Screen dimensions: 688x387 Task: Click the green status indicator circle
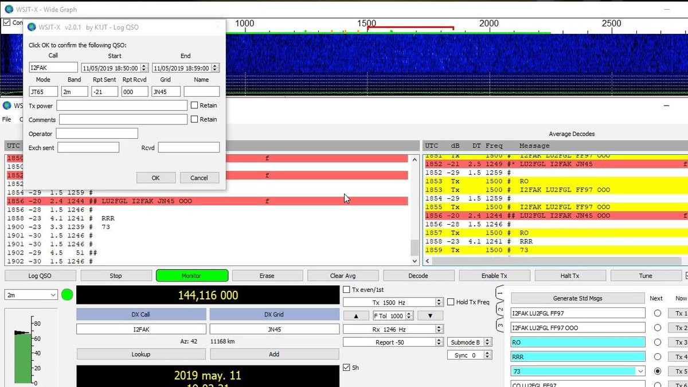[x=67, y=295]
